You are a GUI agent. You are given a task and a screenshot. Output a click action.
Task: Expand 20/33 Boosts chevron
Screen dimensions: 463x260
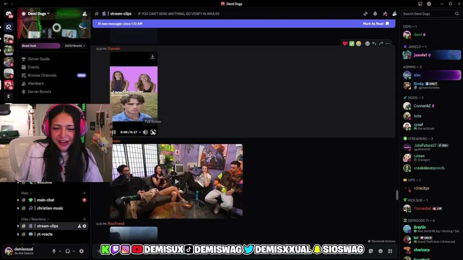click(84, 46)
